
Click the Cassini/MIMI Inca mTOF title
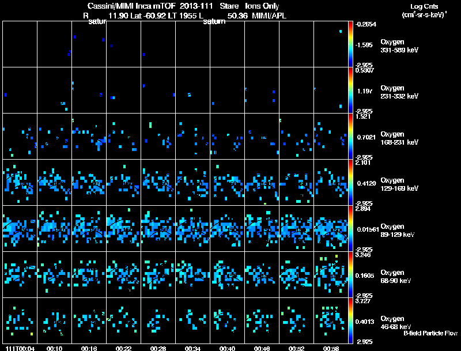tap(131, 6)
